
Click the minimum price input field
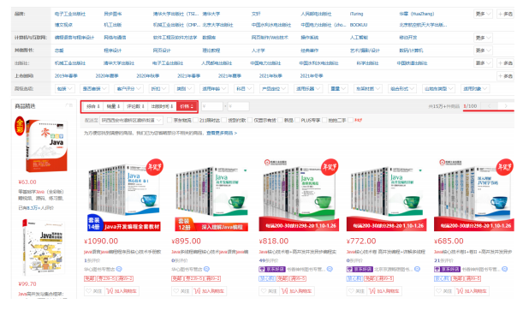[x=212, y=106]
